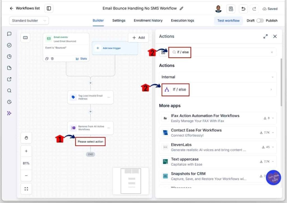Open Stats for the trigger

coord(81,59)
